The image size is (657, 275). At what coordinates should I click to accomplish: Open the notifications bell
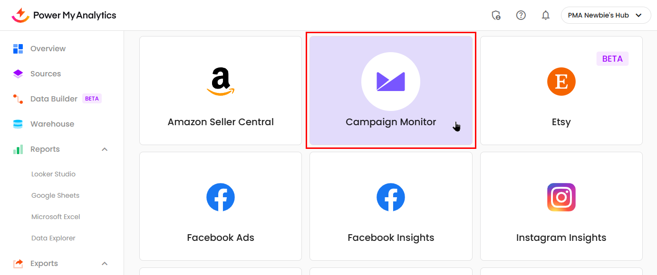click(x=546, y=15)
